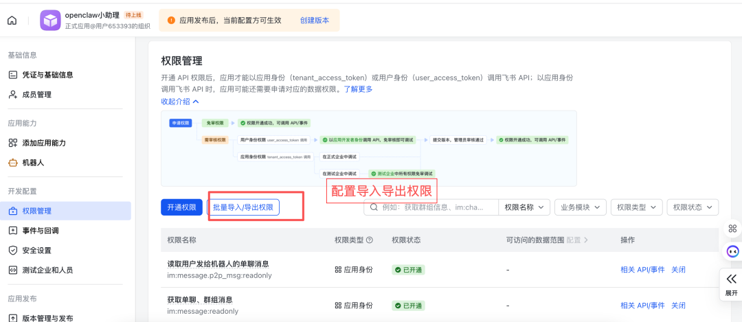Click 安全设置 shield icon
The image size is (742, 322).
13,250
